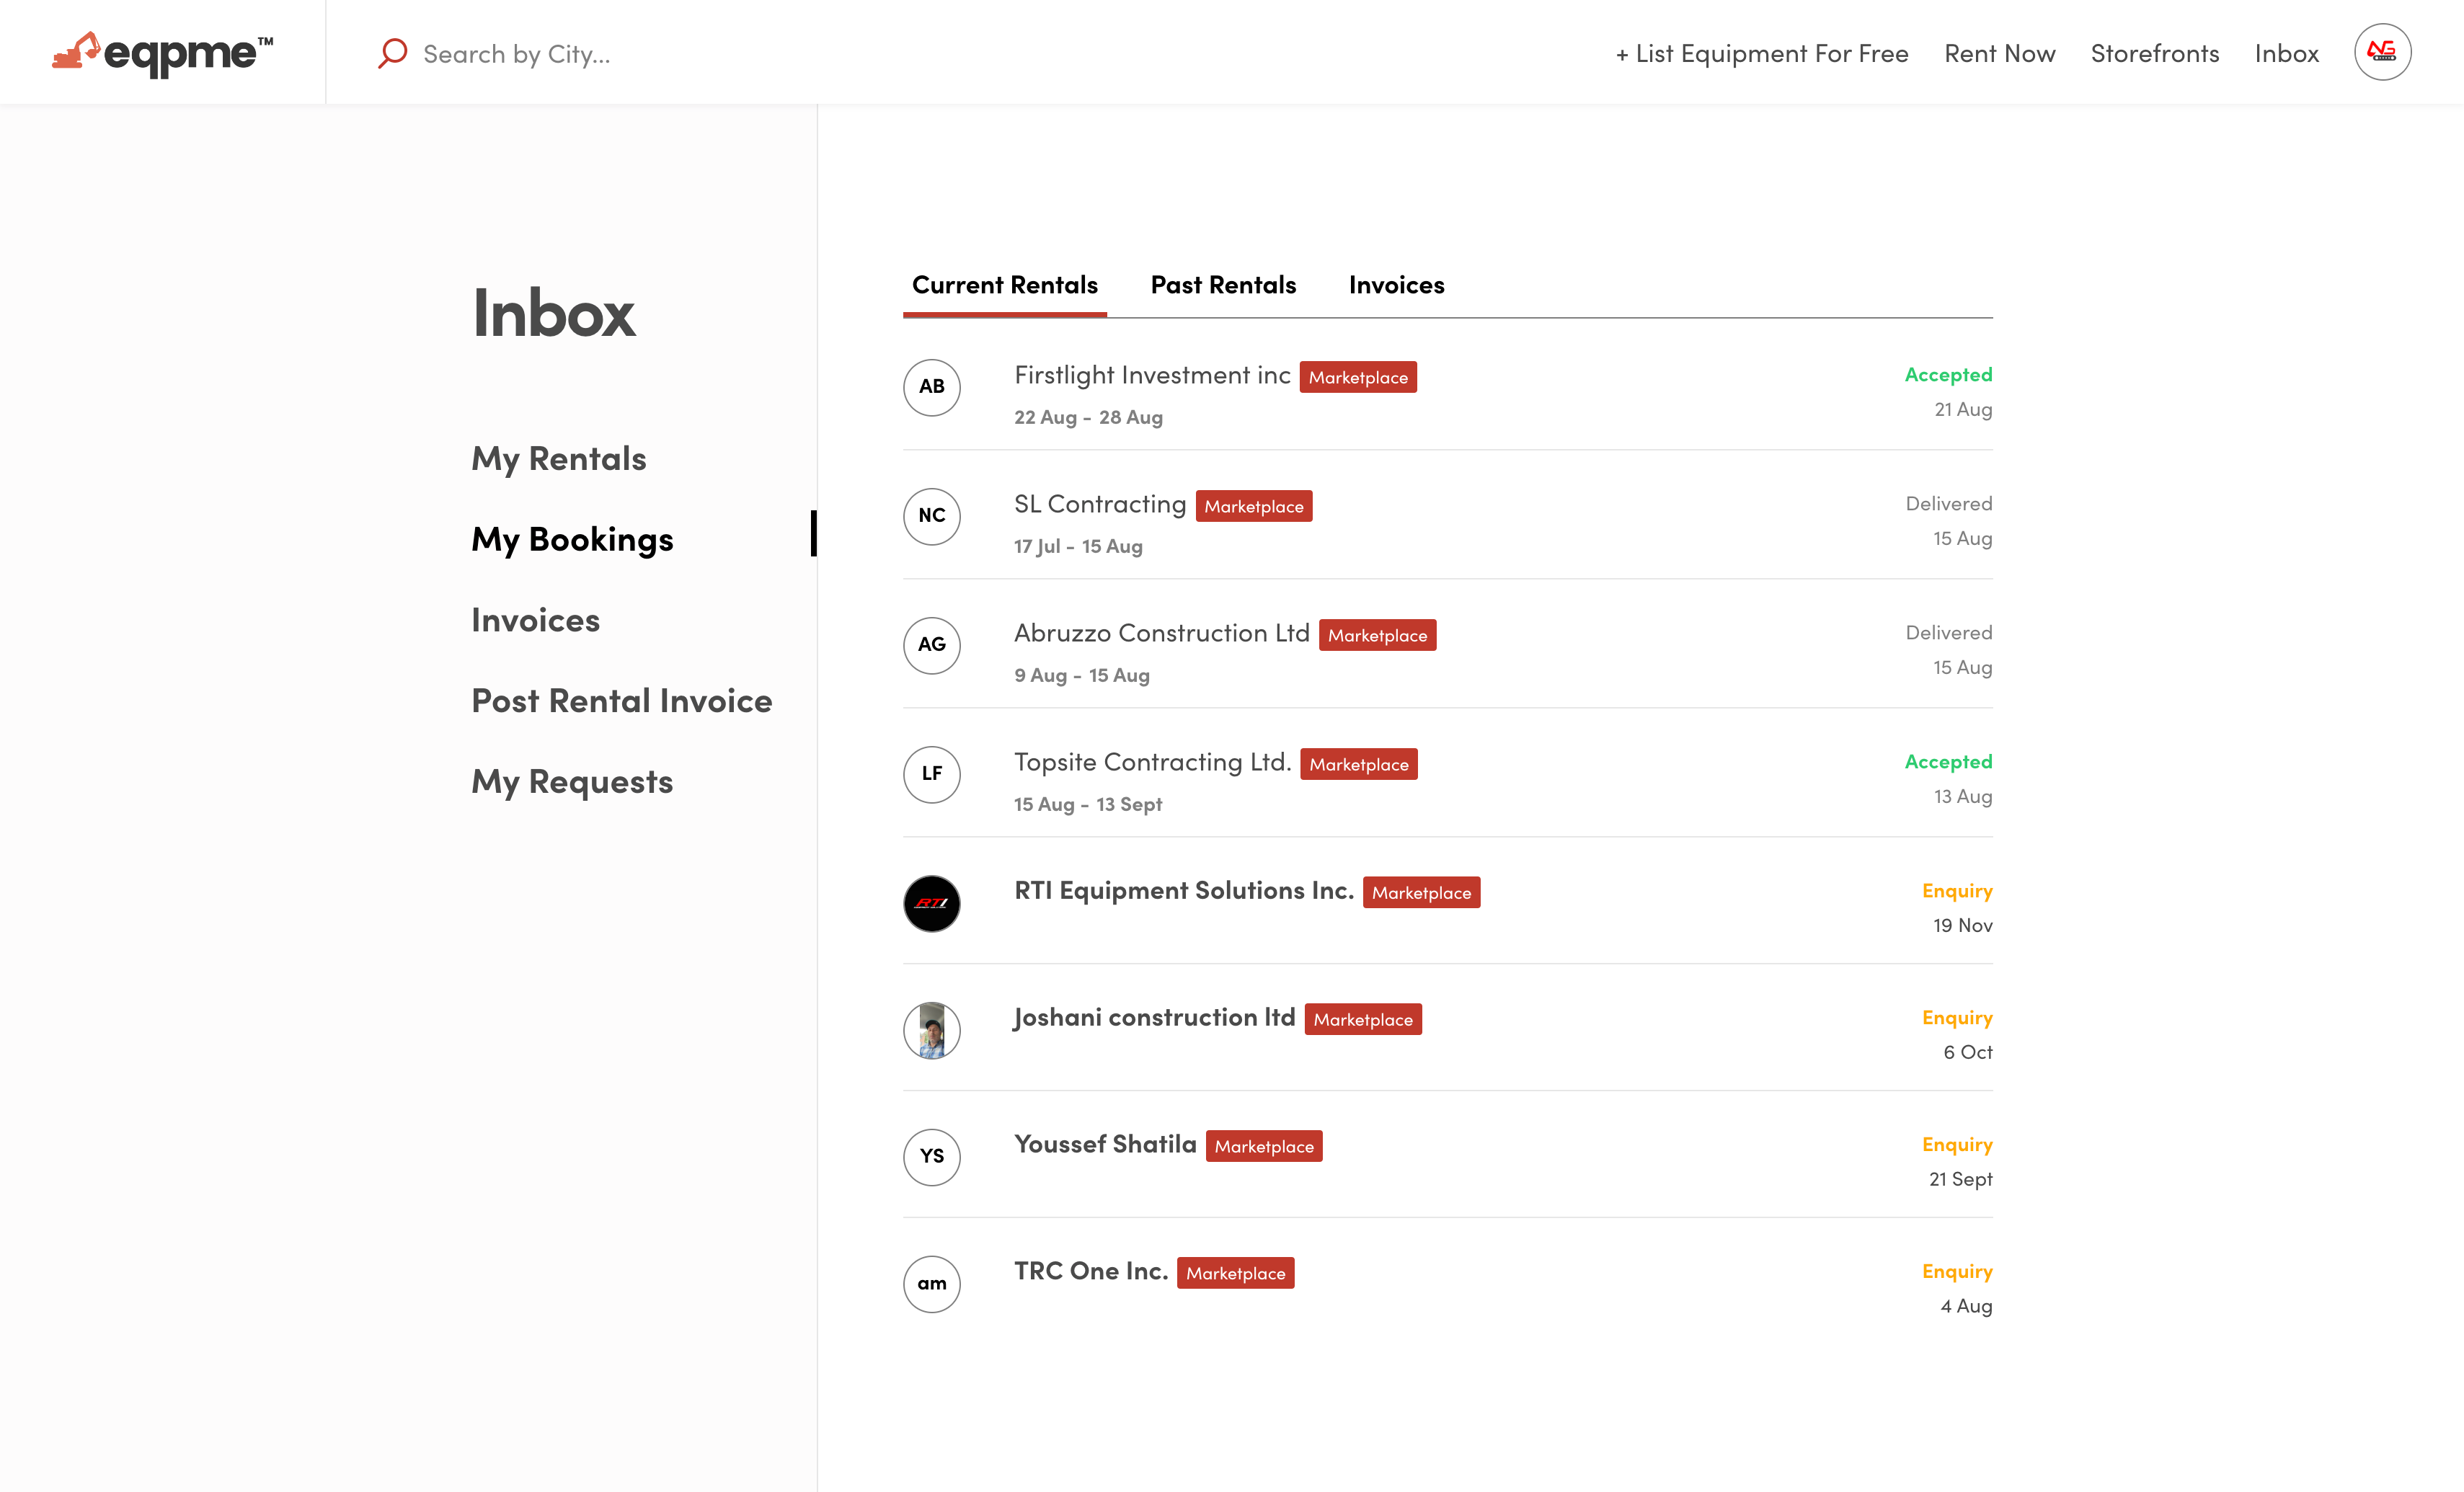2464x1492 pixels.
Task: Click the LF avatar for Topsite Contracting
Action: click(x=931, y=774)
